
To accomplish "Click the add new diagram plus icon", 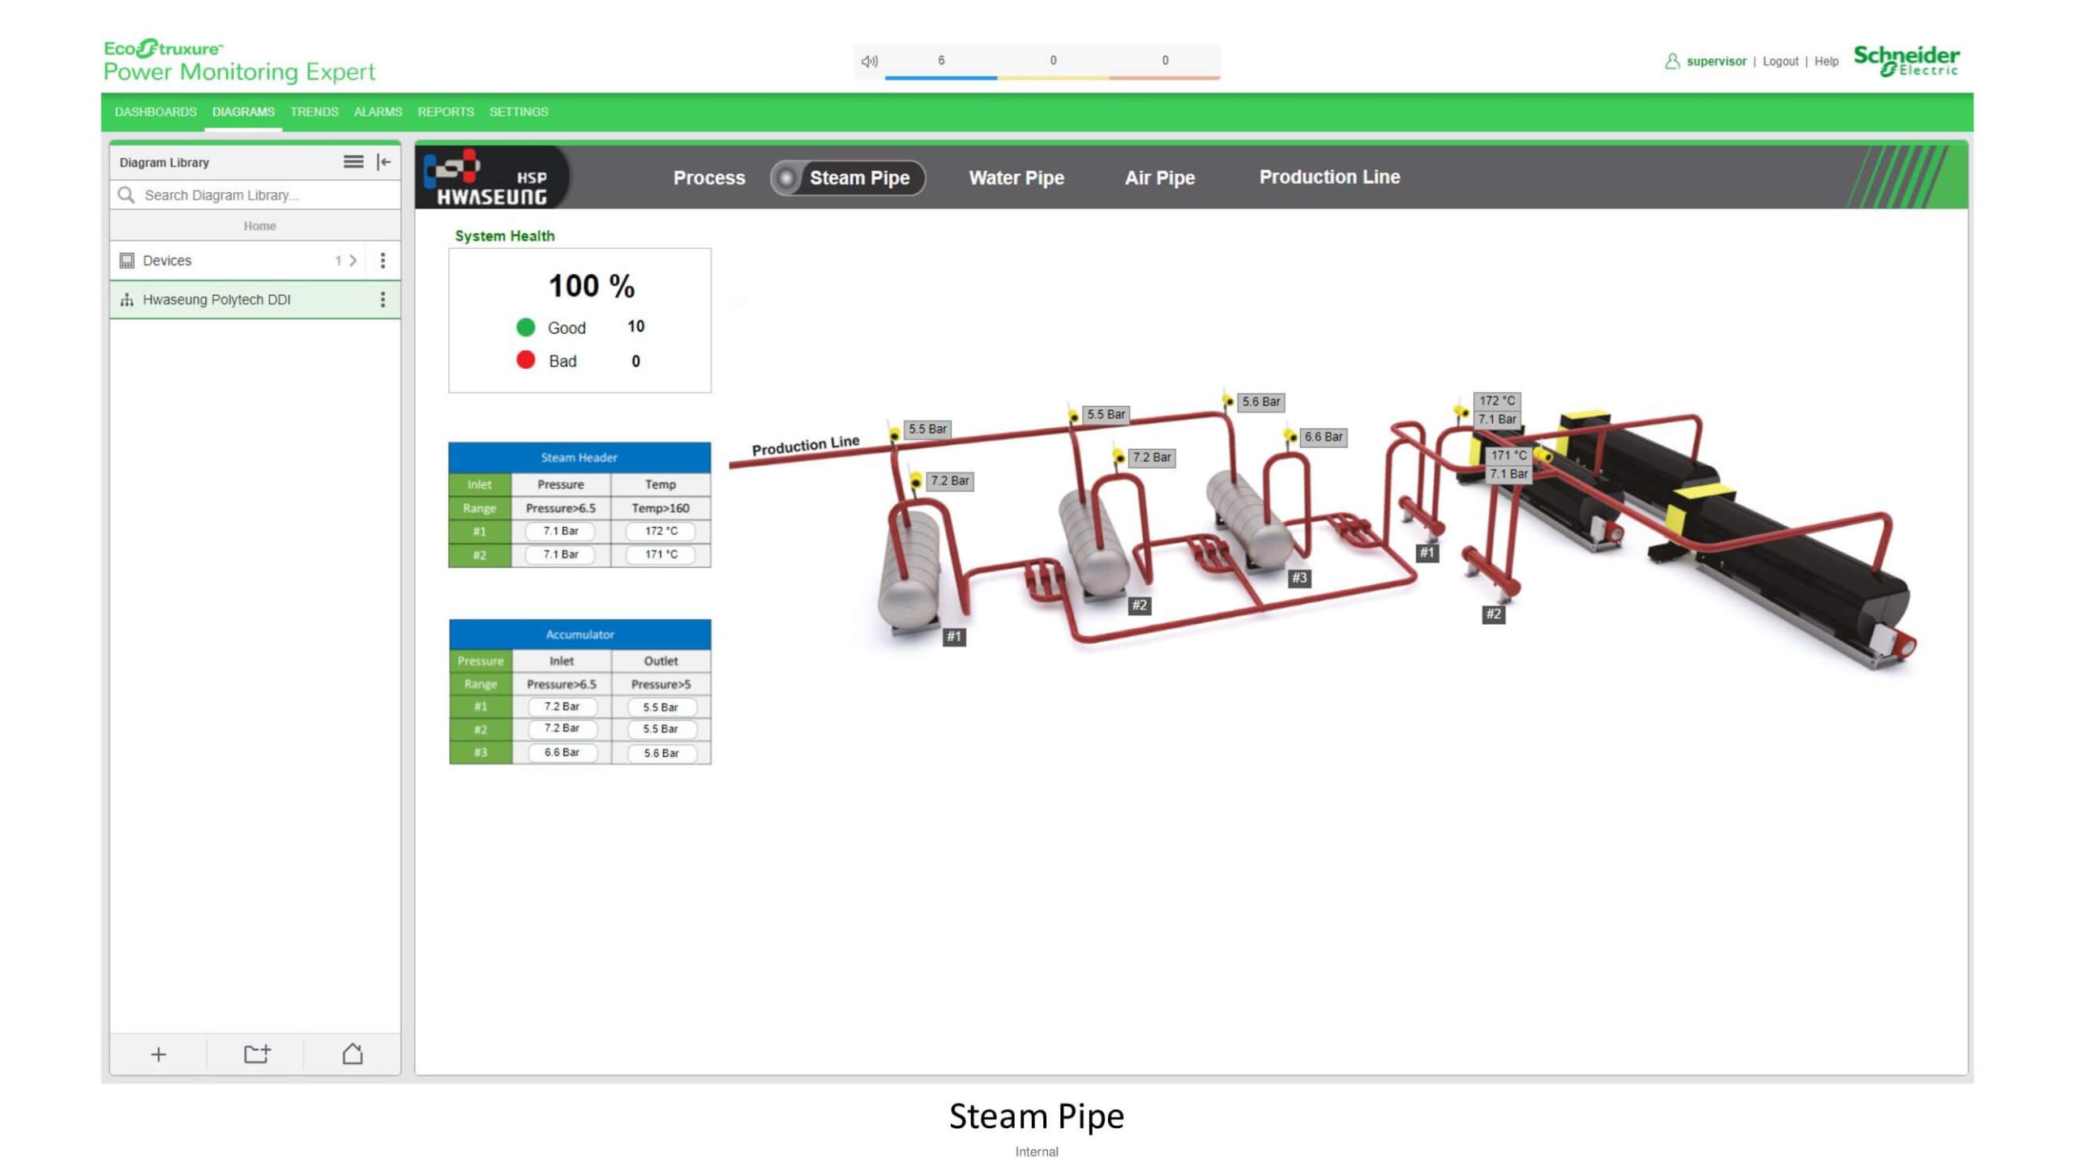I will point(158,1054).
